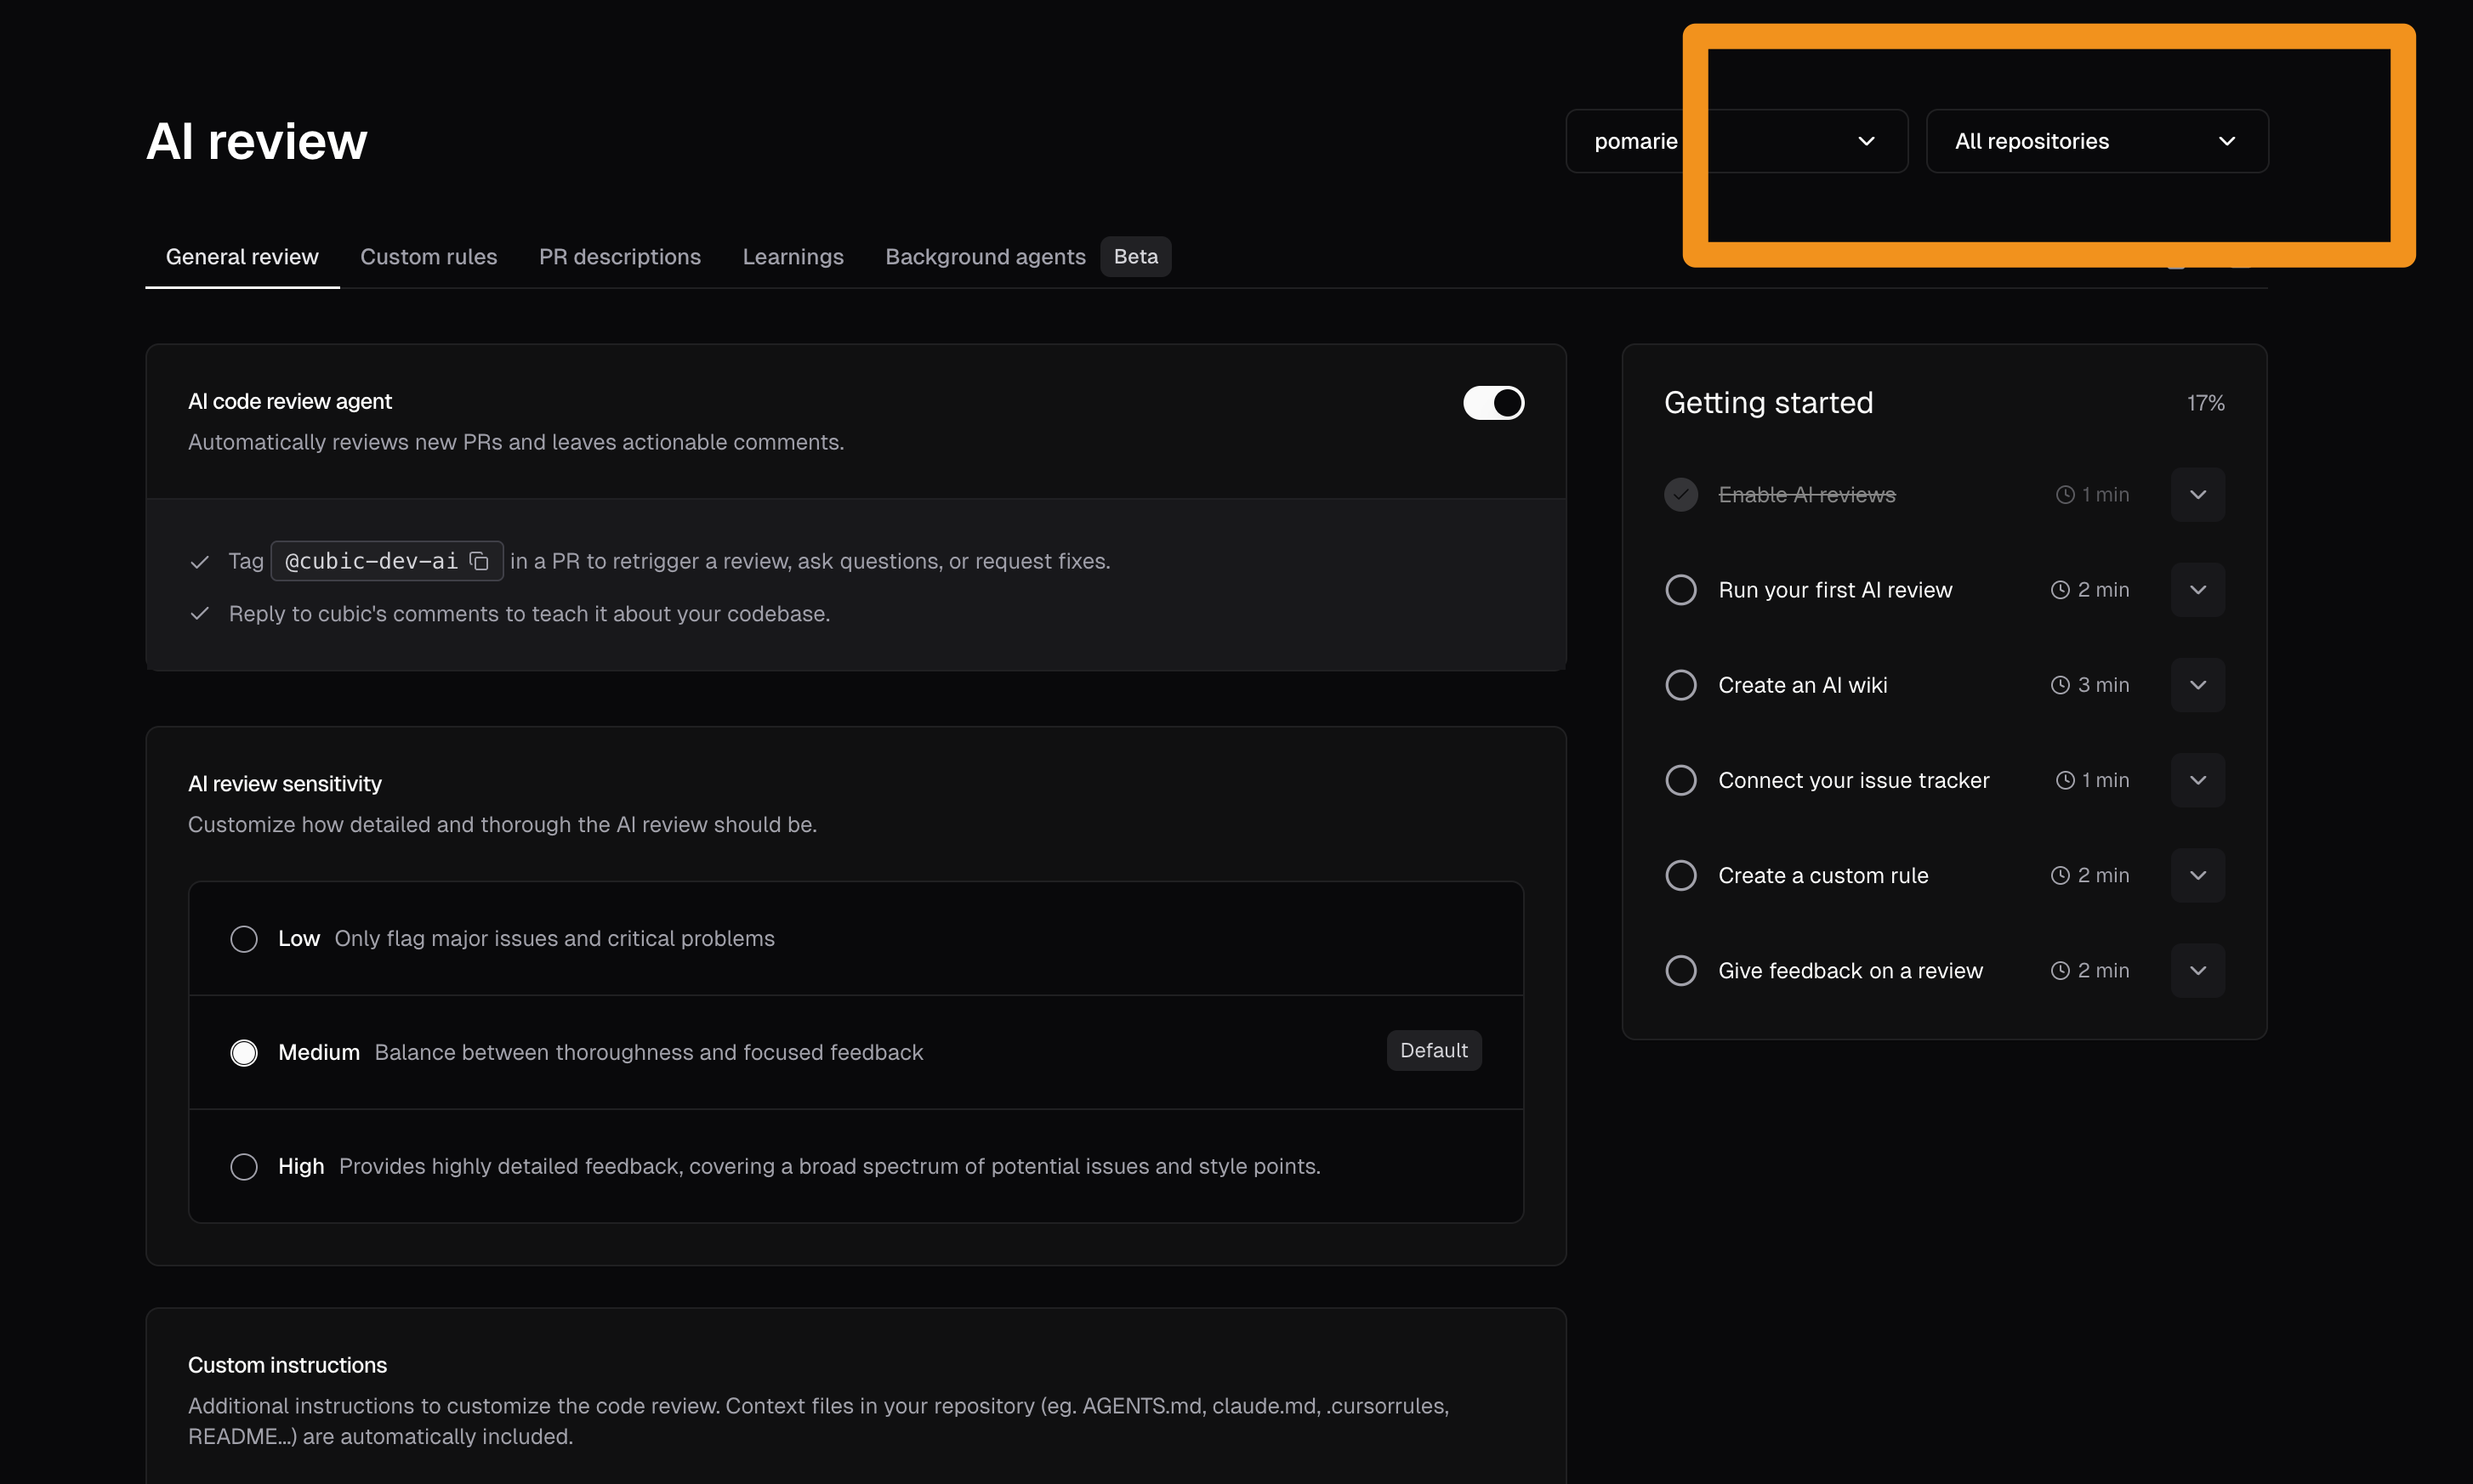
Task: Expand the Create a custom rule step
Action: [2197, 875]
